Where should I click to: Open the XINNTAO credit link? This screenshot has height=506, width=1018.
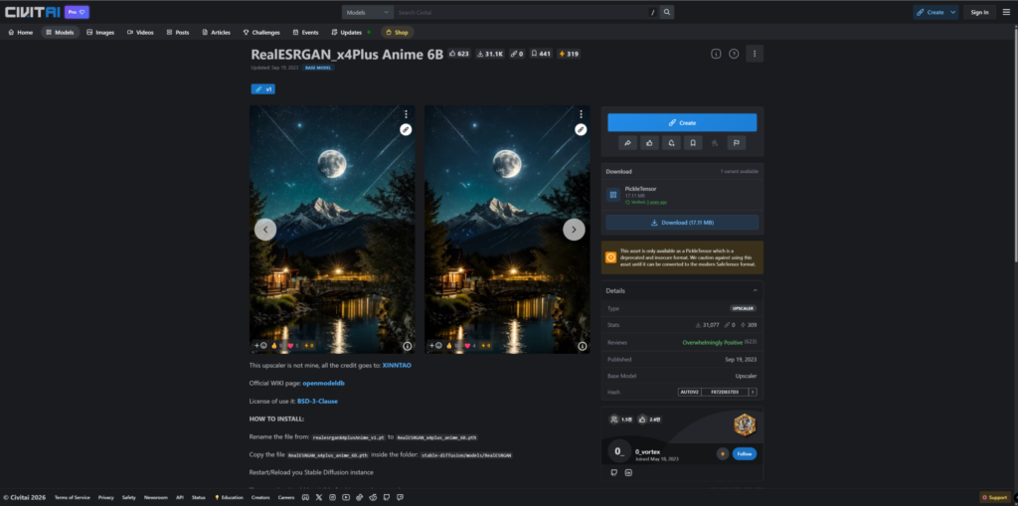pos(397,365)
